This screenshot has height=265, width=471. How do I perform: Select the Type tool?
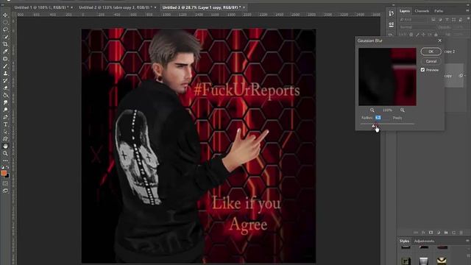tap(5, 124)
